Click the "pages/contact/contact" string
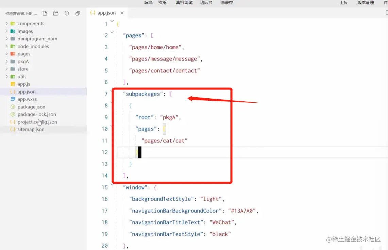This screenshot has width=388, height=250. 164,71
